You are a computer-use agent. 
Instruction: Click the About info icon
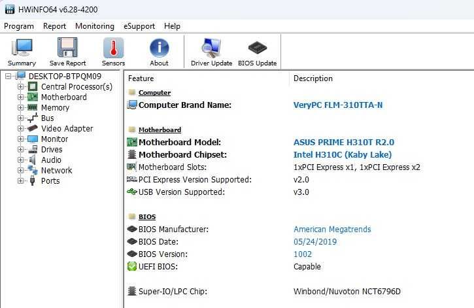point(159,48)
